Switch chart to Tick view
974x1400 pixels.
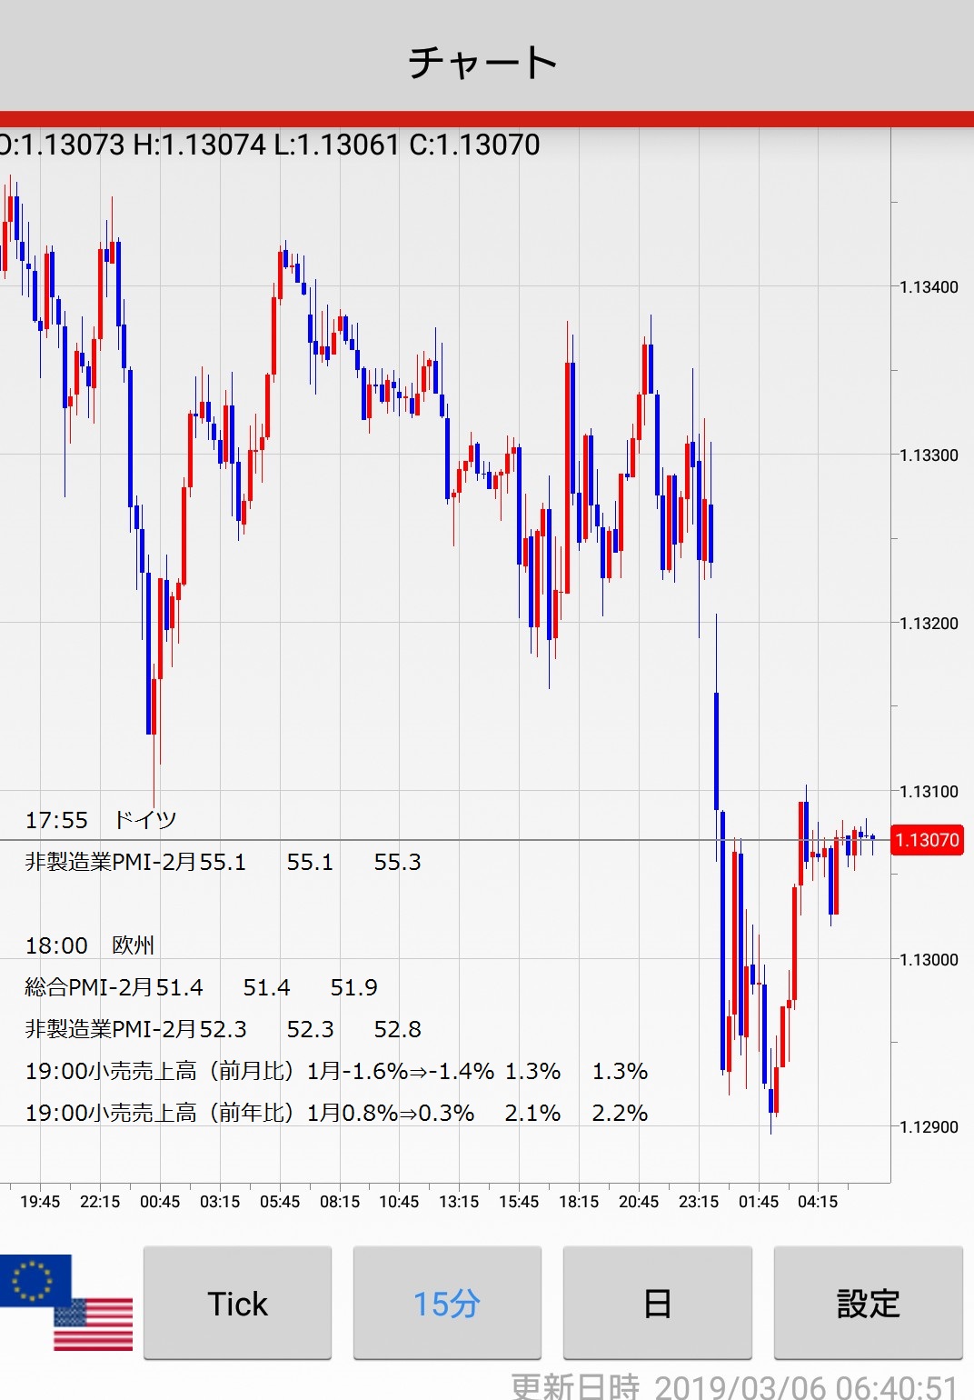point(237,1304)
